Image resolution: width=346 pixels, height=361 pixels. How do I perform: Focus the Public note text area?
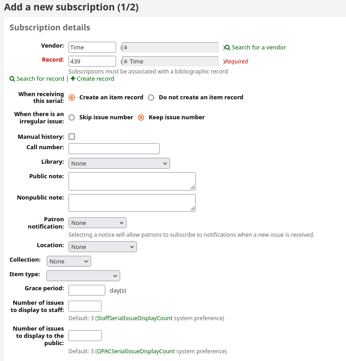[132, 181]
